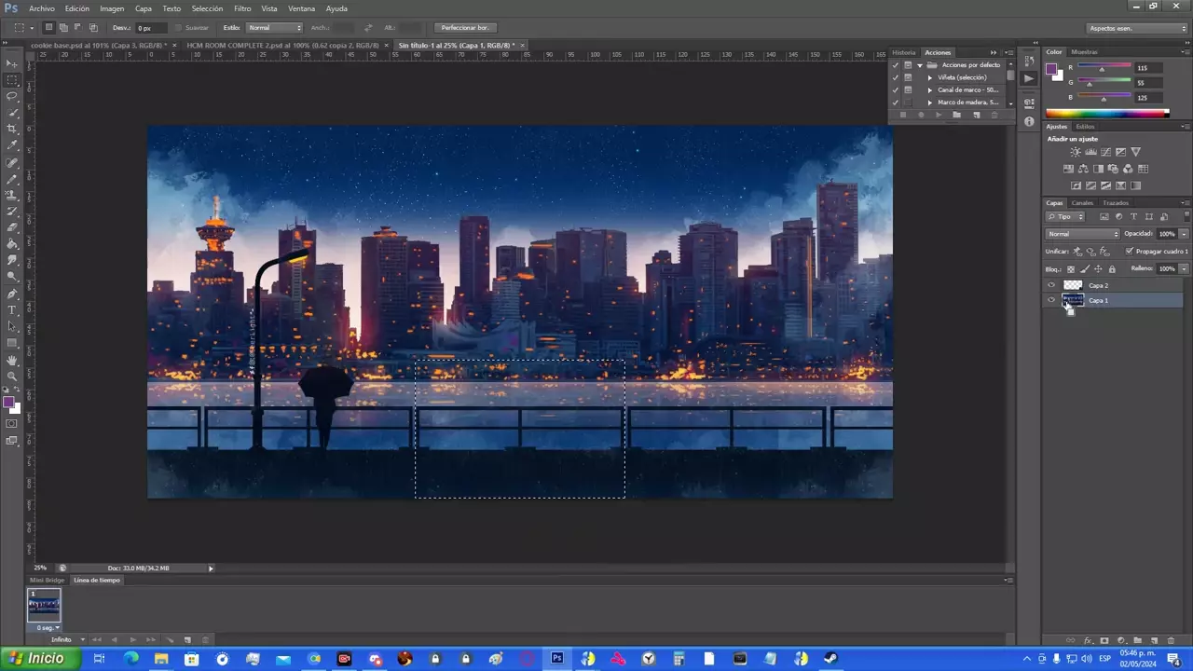Image resolution: width=1193 pixels, height=671 pixels.
Task: Select the Eyedropper tool
Action: [x=12, y=145]
